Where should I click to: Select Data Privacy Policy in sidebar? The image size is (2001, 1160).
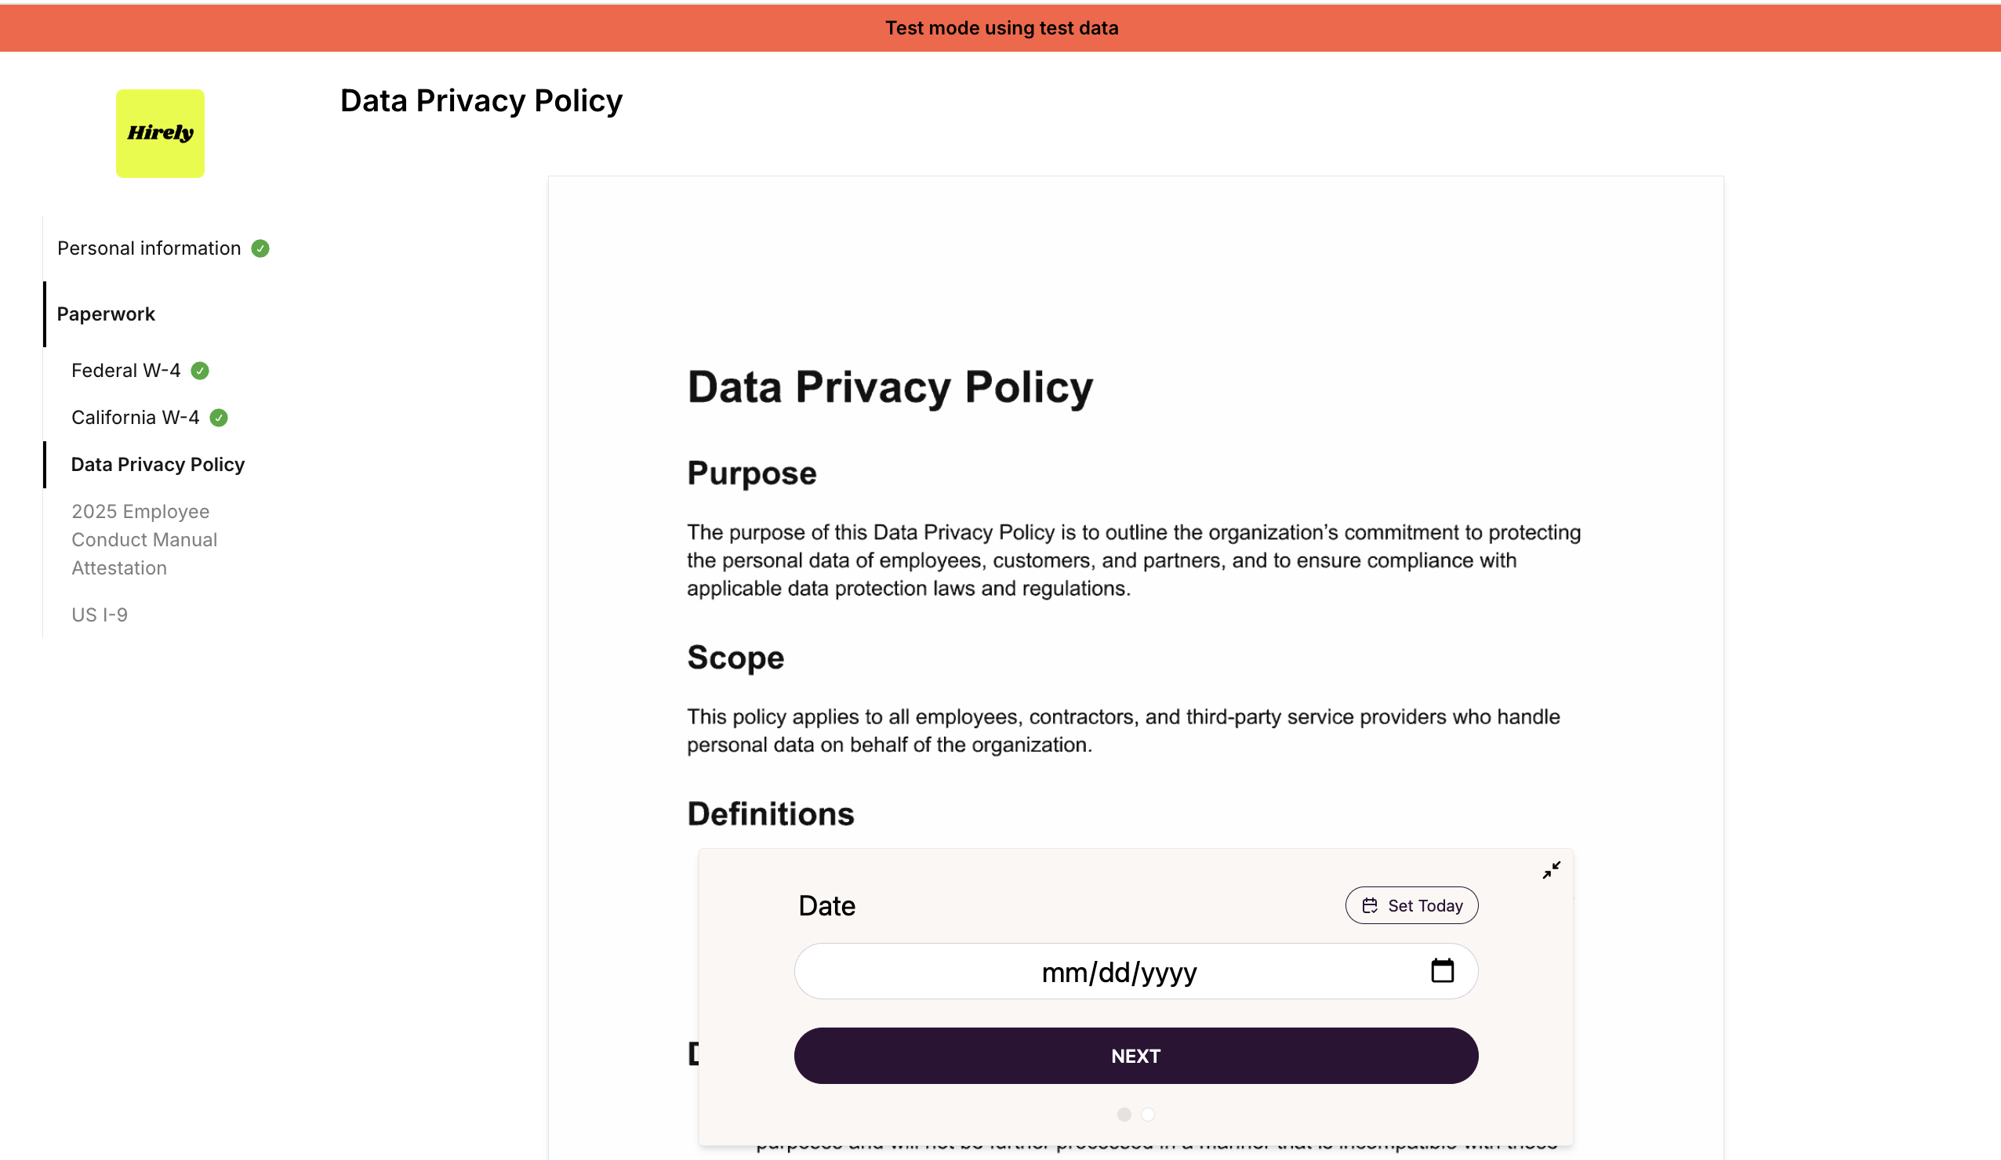[158, 465]
